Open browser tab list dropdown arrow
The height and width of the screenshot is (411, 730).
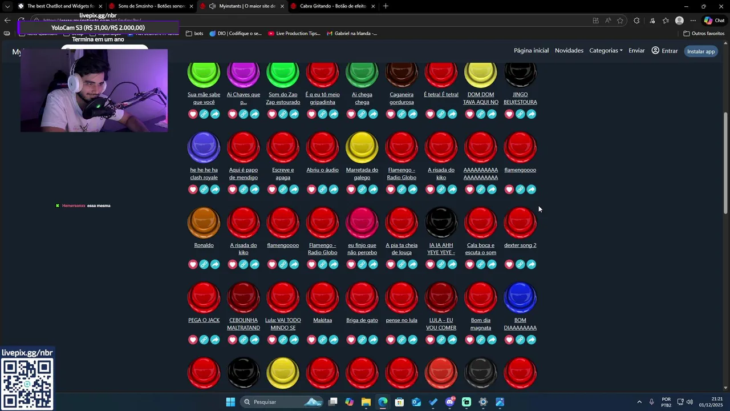tap(7, 6)
